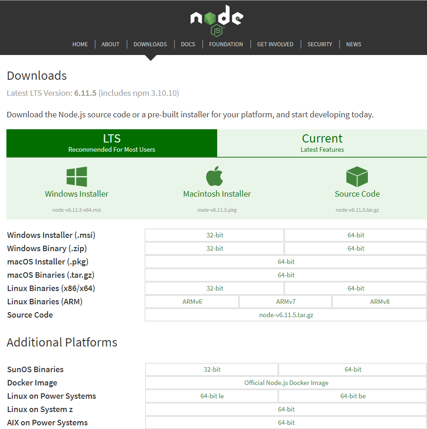Screen dimensions: 427x429
Task: Open the Official Node.js Docker Image link
Action: 286,383
